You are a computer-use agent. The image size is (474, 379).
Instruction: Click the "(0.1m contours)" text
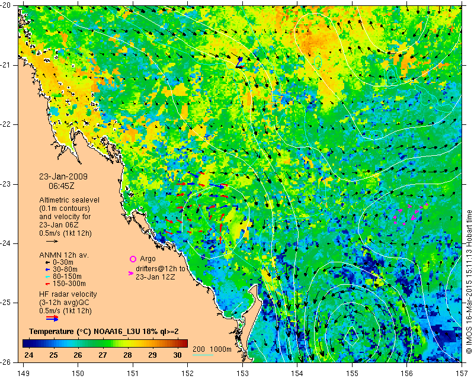(x=65, y=208)
